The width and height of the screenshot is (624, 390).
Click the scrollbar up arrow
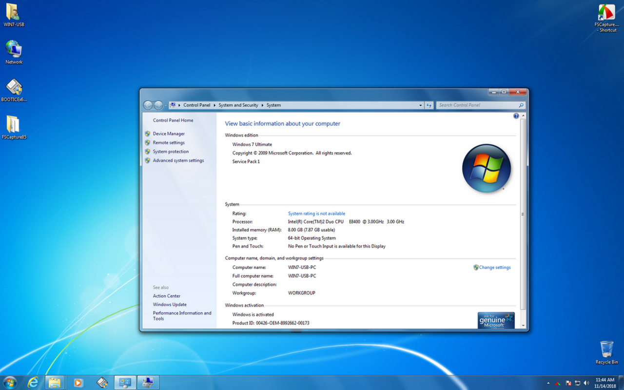tap(523, 116)
